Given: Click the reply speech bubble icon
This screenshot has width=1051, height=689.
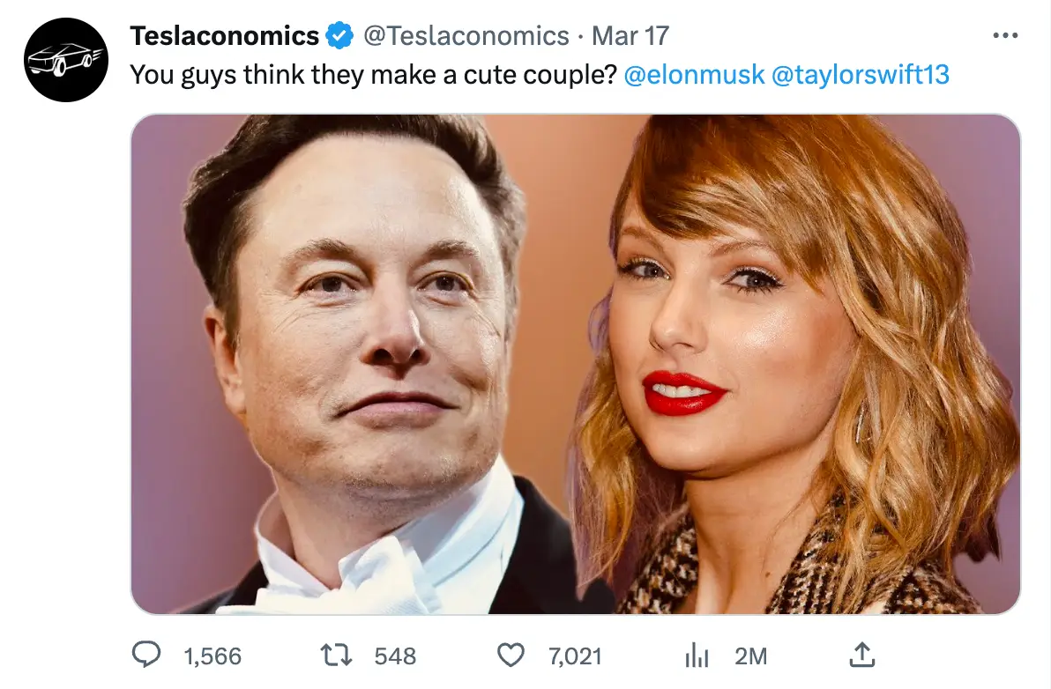Looking at the screenshot, I should click(x=146, y=655).
